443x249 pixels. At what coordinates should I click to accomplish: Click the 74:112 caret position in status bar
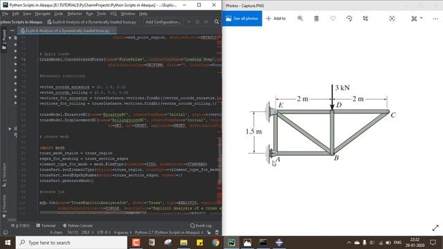click(x=73, y=232)
